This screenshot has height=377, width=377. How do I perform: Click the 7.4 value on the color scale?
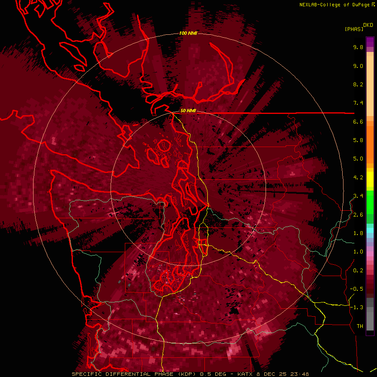pos(358,103)
